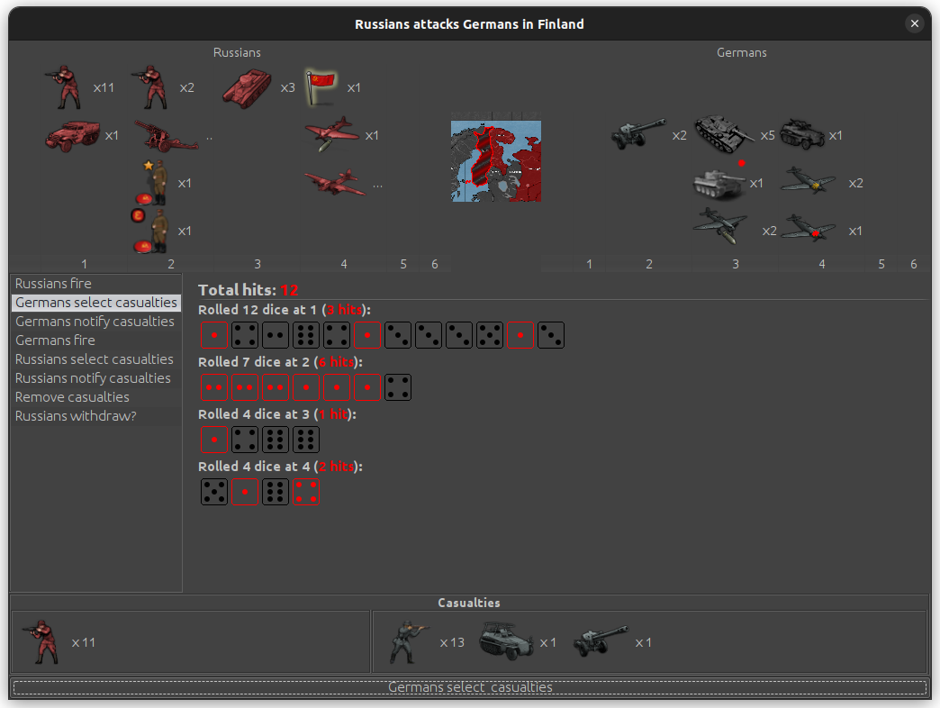Click the Russian infantry x11 attacker icon
This screenshot has width=940, height=708.
point(64,87)
